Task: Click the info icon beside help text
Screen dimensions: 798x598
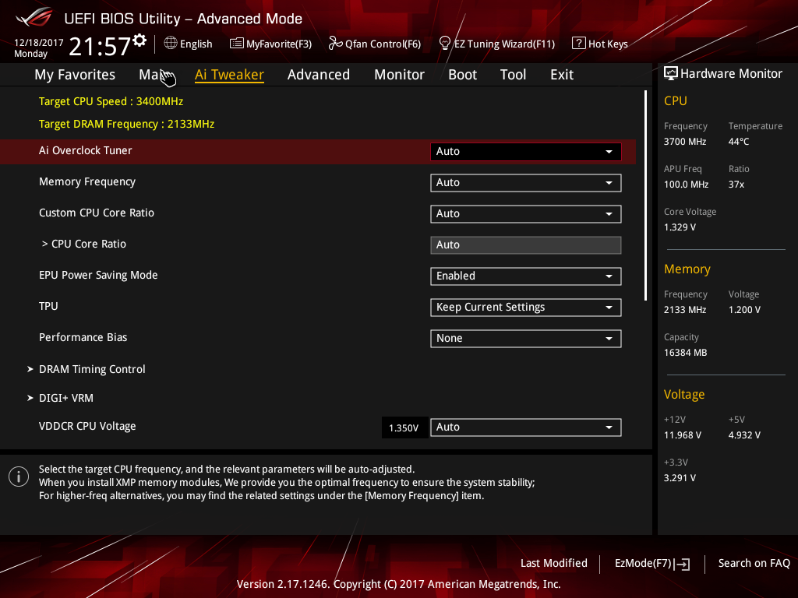Action: [19, 477]
